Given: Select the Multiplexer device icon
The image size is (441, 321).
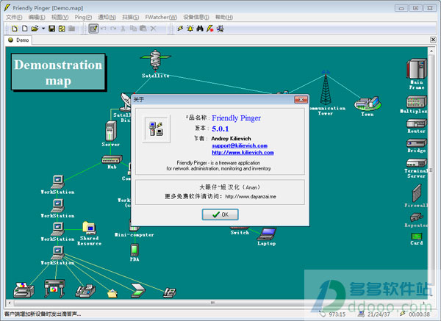Looking at the screenshot, I should tap(417, 101).
